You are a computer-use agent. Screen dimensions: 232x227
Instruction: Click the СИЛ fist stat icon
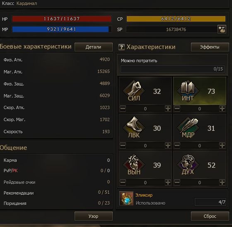click(133, 90)
